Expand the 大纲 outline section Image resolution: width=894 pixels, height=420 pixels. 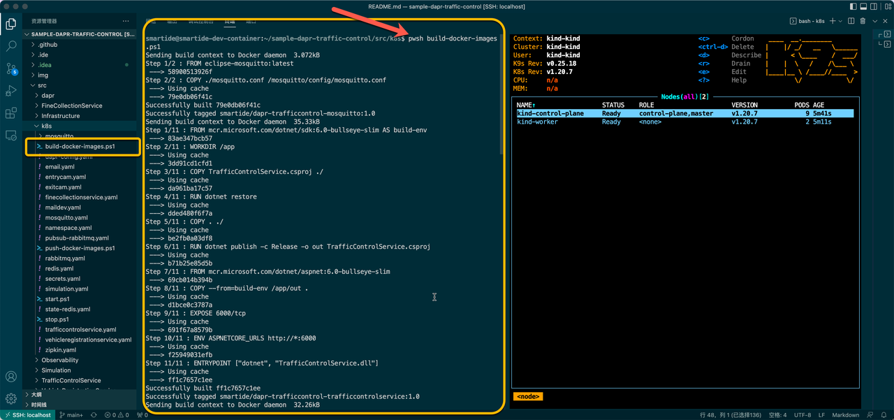point(80,394)
